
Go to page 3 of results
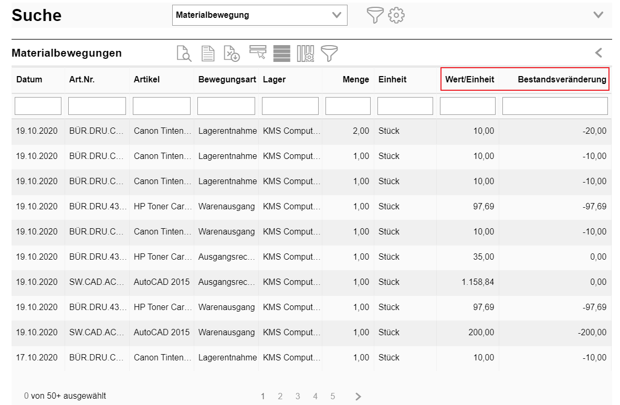coord(298,396)
